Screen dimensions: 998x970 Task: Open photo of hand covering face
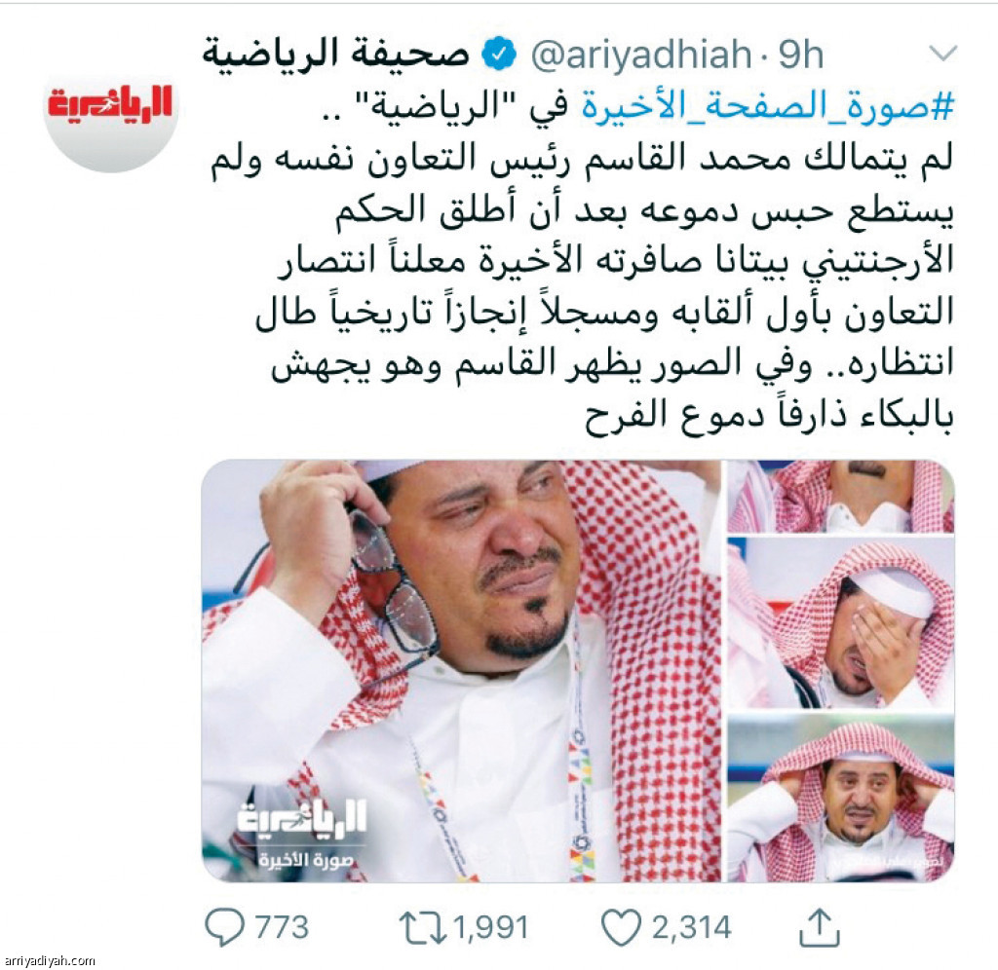click(840, 622)
